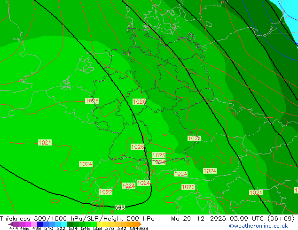Click the orange right arrow of the legend
This screenshot has width=298, height=230.
[x=140, y=224]
